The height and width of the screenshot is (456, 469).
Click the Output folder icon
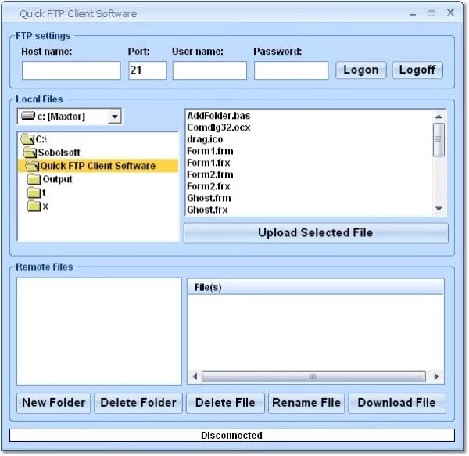click(x=34, y=179)
